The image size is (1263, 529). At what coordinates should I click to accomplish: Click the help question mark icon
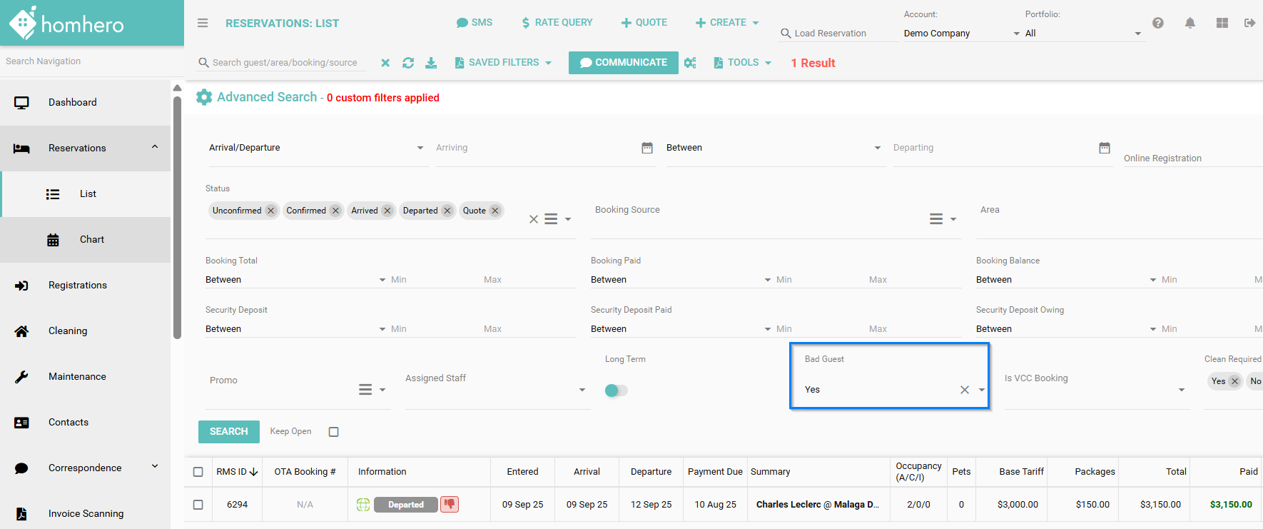[1157, 23]
